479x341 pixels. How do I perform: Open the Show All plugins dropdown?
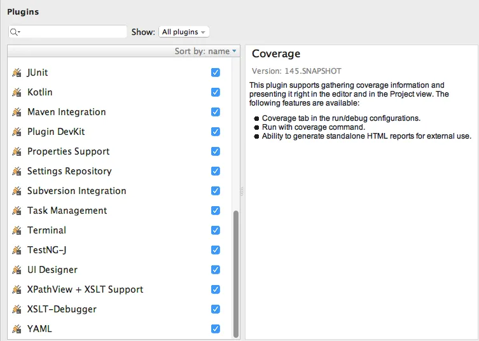point(184,32)
